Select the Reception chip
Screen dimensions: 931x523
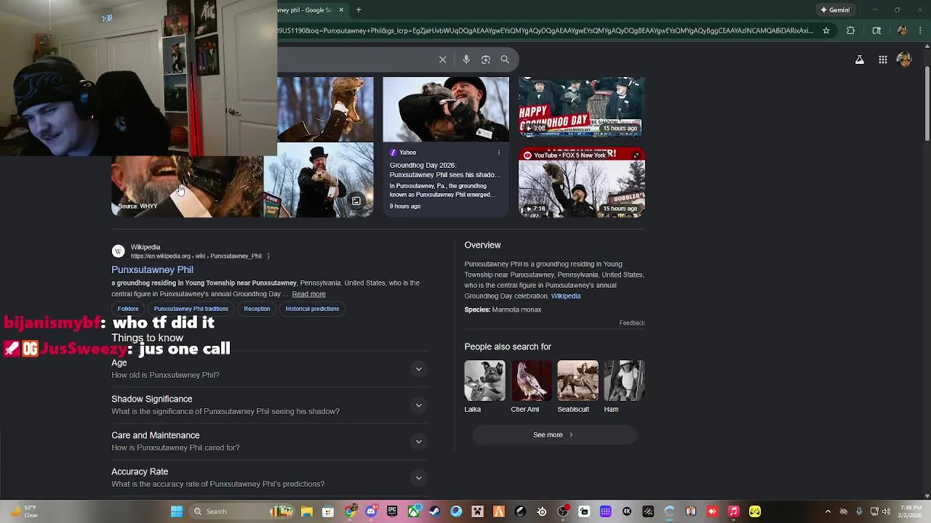(x=257, y=309)
